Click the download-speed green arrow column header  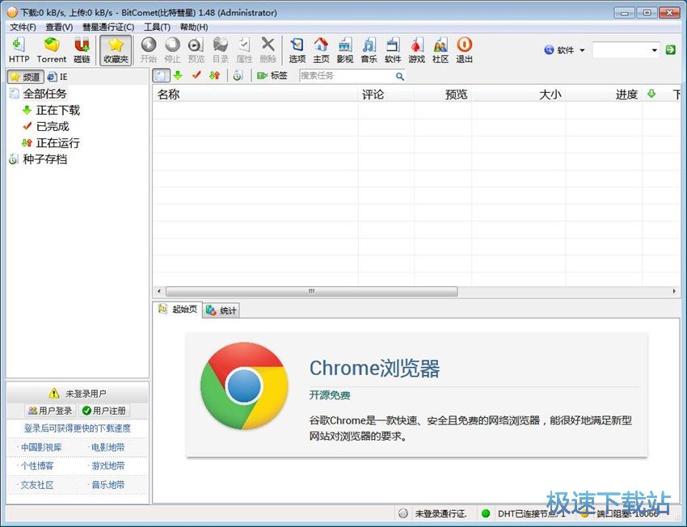(651, 94)
